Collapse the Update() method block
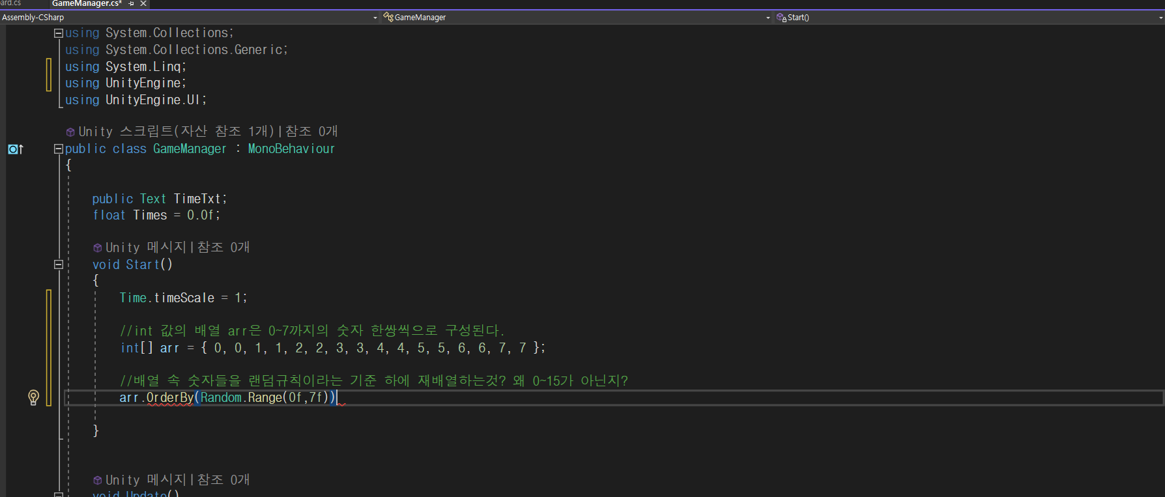The height and width of the screenshot is (497, 1165). [58, 494]
